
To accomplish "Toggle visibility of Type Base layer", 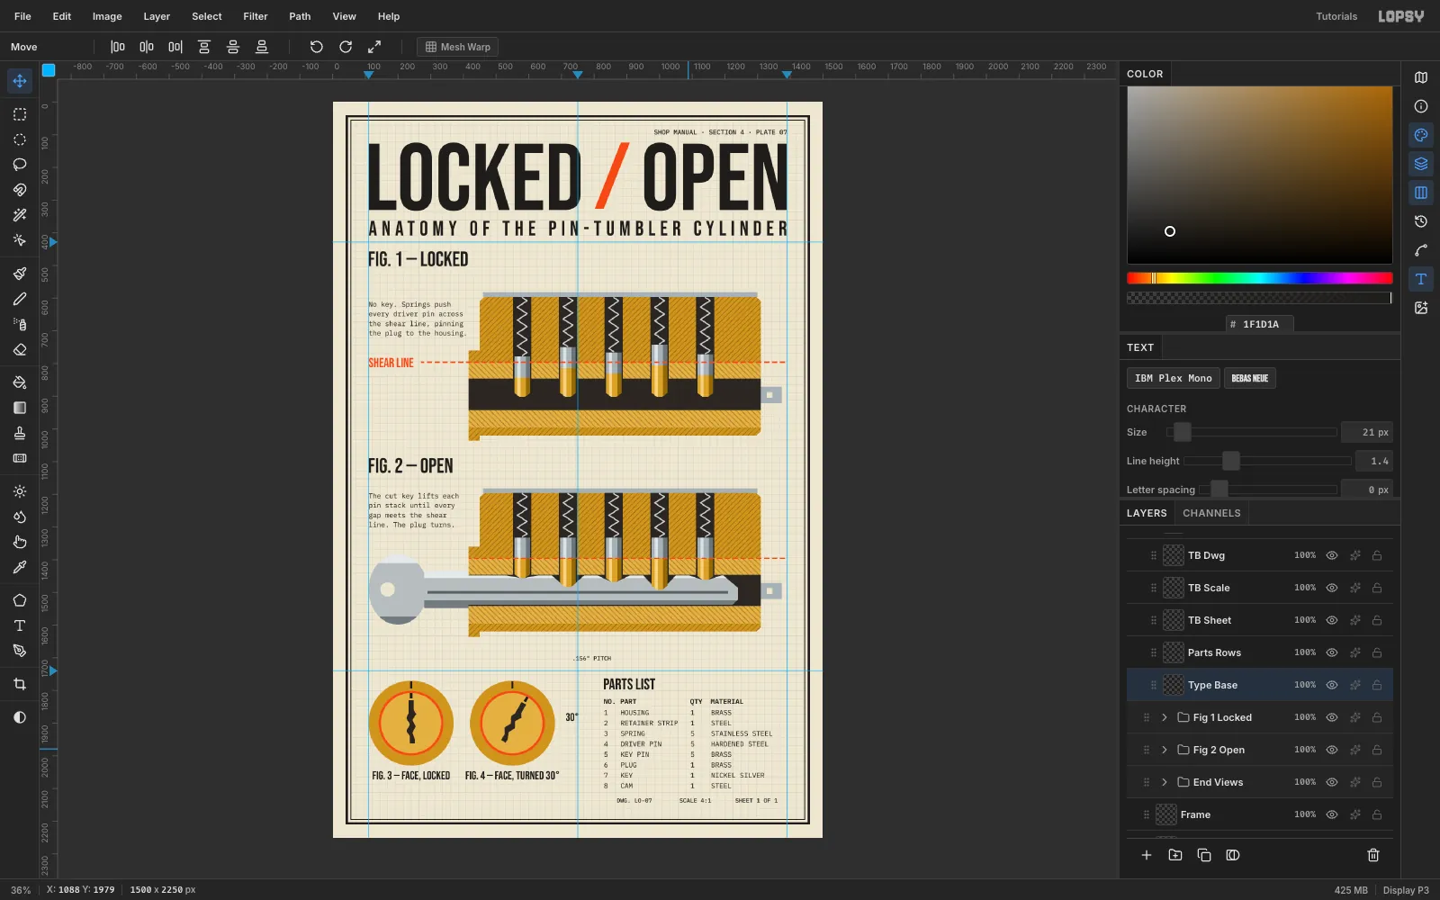I will point(1332,685).
